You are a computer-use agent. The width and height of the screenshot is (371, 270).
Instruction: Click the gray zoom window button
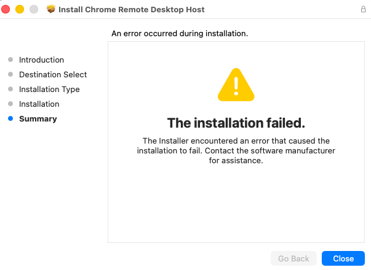point(33,10)
